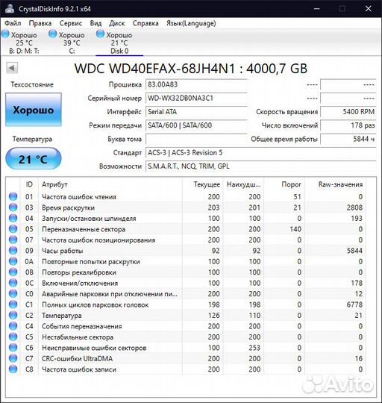Viewport: 382px width, 403px height.
Task: Select the Переназначенные сектора attribute text
Action: [x=84, y=229]
